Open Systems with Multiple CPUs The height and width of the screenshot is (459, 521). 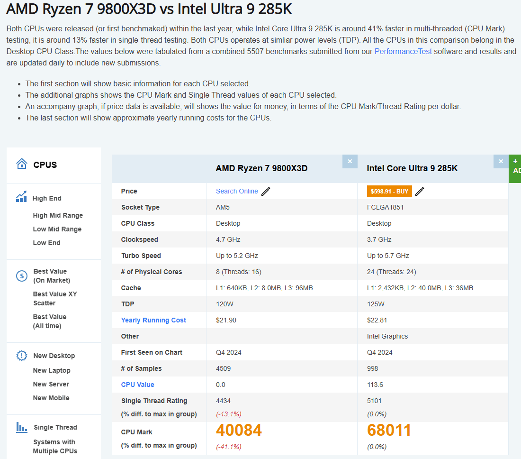click(55, 447)
